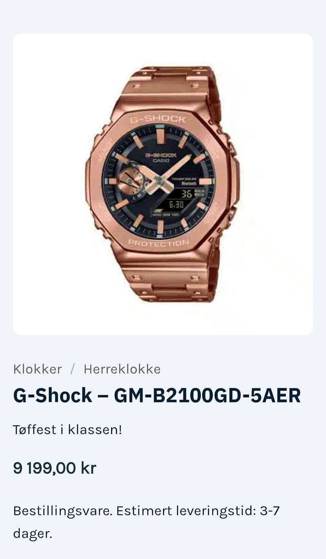
Task: Open the Herreklokke breadcrumb link
Action: pyautogui.click(x=122, y=369)
